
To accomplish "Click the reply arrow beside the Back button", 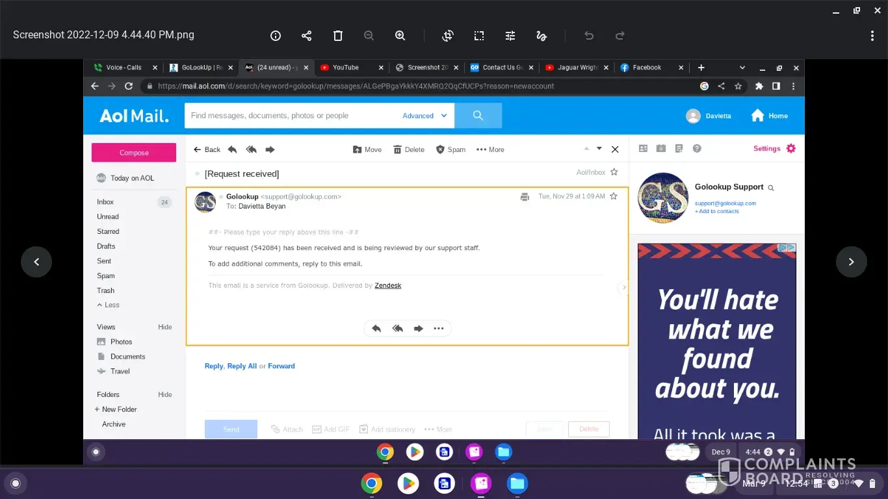I will click(x=232, y=149).
